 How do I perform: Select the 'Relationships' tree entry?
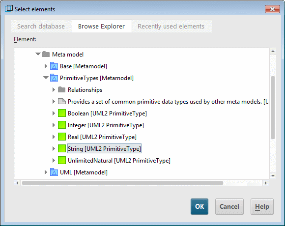pos(85,90)
